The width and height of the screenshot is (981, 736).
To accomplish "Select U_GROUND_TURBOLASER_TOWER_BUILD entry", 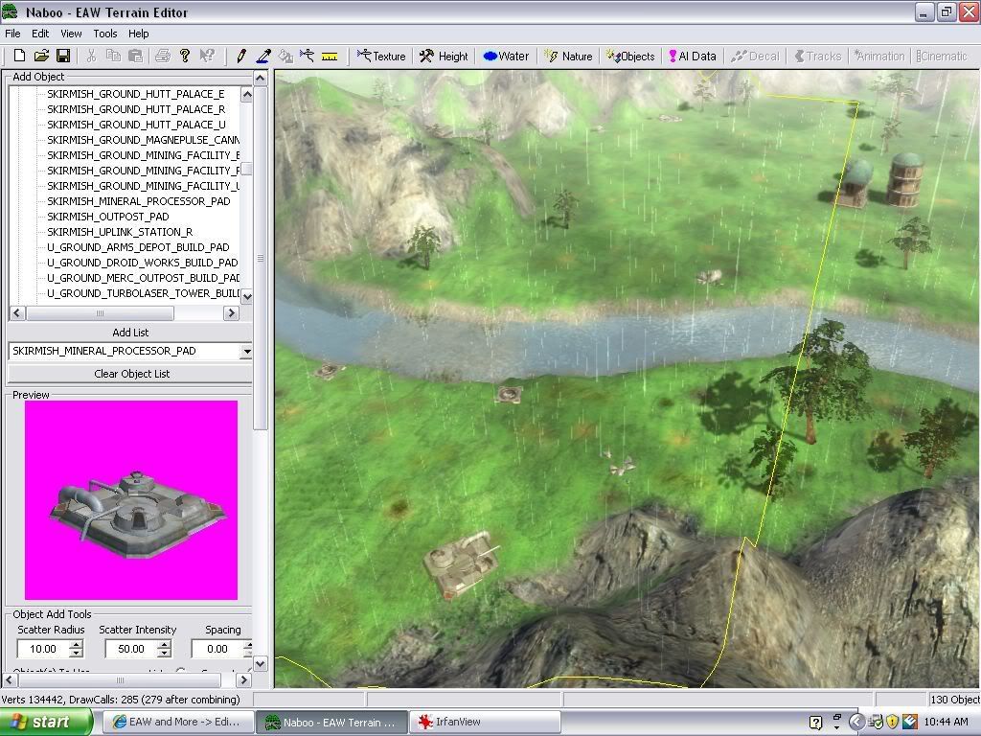I will [x=143, y=293].
